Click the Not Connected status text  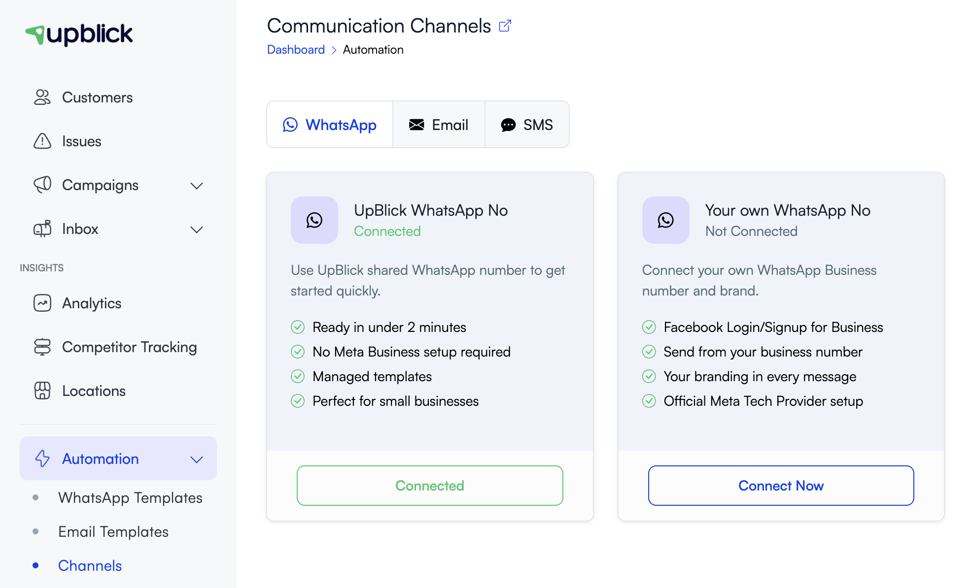[751, 231]
